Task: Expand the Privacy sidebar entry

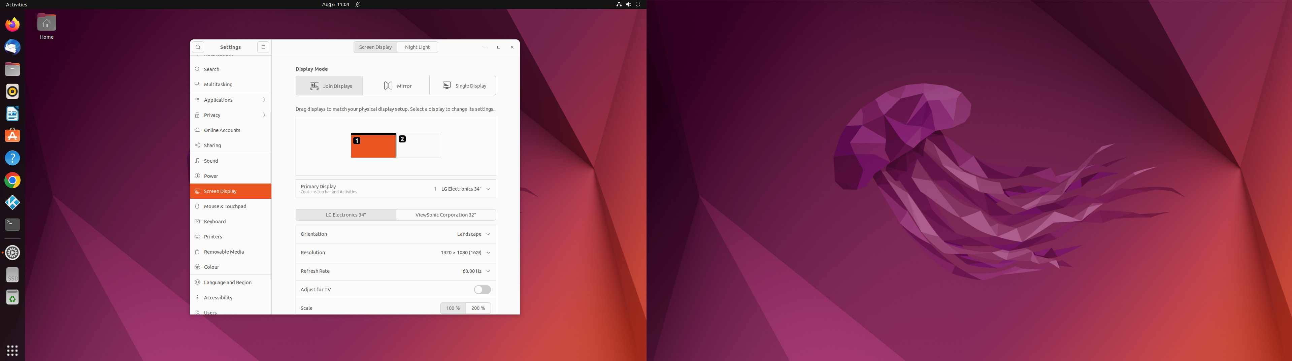Action: click(231, 115)
